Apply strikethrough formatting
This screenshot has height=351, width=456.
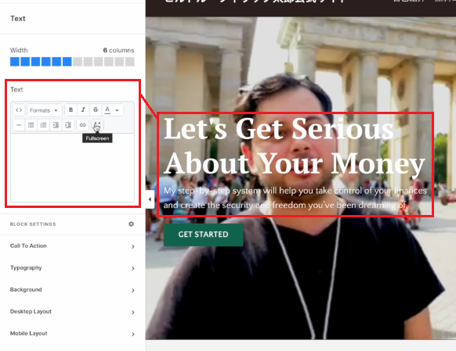coord(96,110)
